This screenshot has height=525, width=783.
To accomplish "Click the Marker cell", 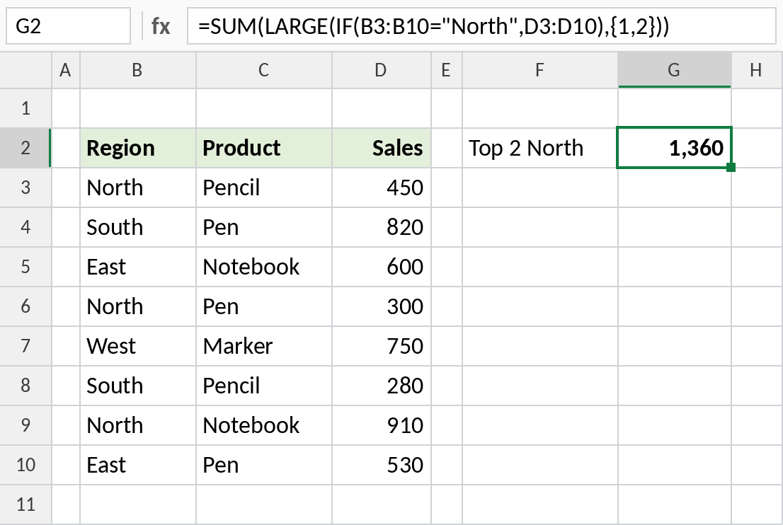I will click(x=263, y=346).
